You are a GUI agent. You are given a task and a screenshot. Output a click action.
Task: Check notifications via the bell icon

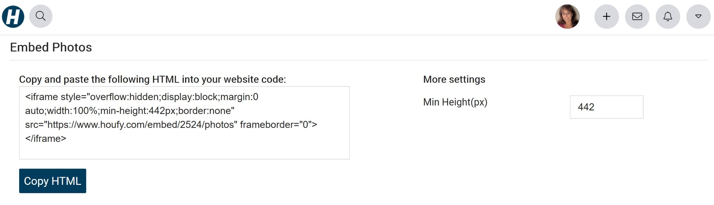tap(668, 16)
